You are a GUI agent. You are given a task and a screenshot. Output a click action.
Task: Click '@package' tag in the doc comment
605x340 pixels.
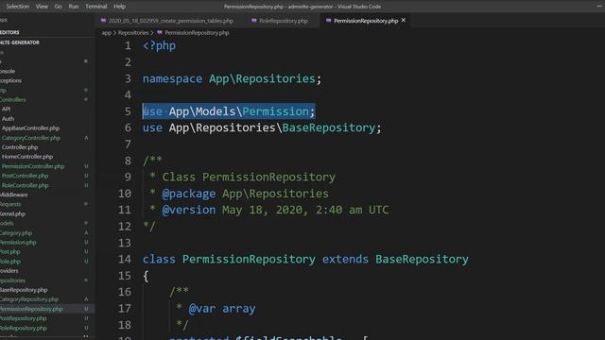tap(189, 194)
